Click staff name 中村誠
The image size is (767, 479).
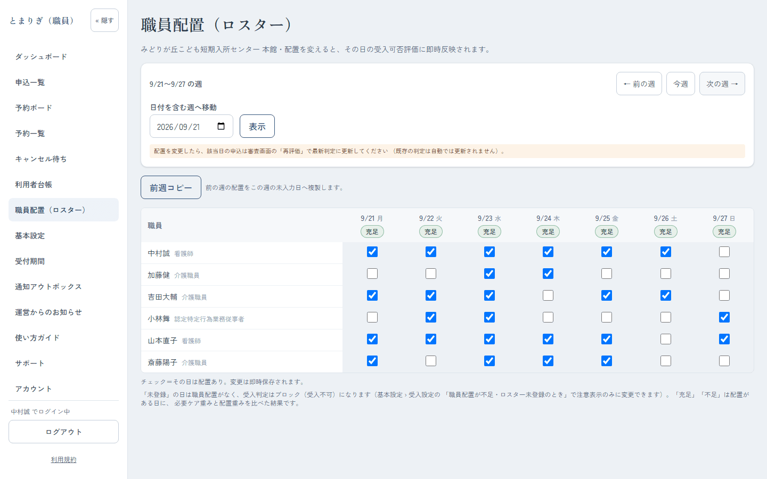159,253
